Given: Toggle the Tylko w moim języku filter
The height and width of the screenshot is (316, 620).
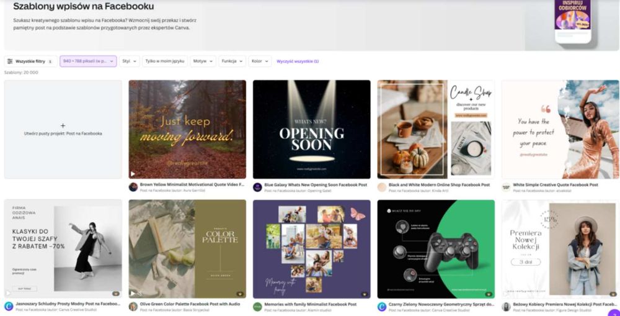Looking at the screenshot, I should pos(164,61).
